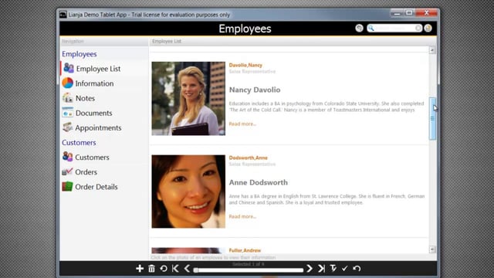Click the Fuller,Andrew orange name link
Viewport: 494px width, 278px height.
pyautogui.click(x=245, y=250)
